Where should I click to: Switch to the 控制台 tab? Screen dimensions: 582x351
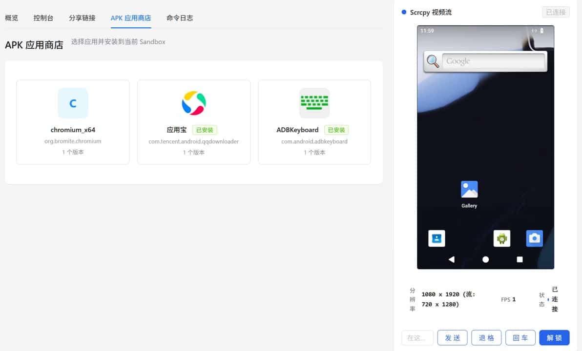point(43,18)
